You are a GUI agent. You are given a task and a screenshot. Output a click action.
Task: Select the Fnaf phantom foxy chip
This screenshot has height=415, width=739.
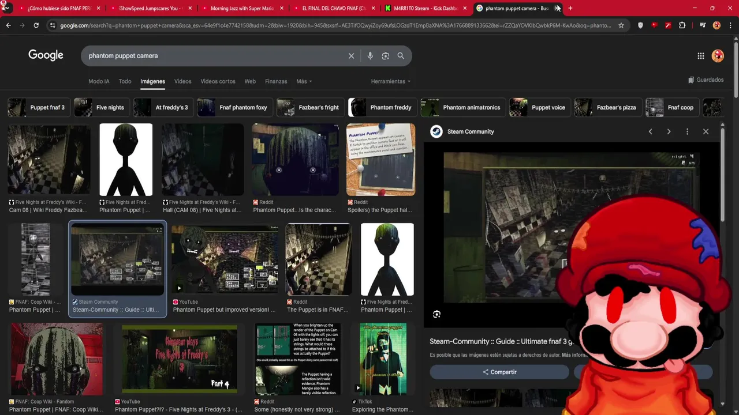[x=235, y=107]
